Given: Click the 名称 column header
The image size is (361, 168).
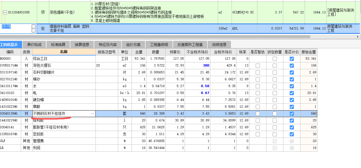Looking at the screenshot, I should [x=64, y=52].
